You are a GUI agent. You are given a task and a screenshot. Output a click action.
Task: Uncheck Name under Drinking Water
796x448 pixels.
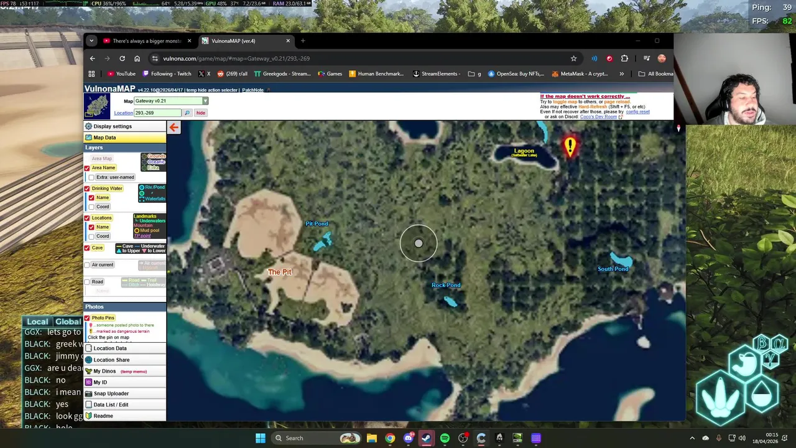pos(91,198)
